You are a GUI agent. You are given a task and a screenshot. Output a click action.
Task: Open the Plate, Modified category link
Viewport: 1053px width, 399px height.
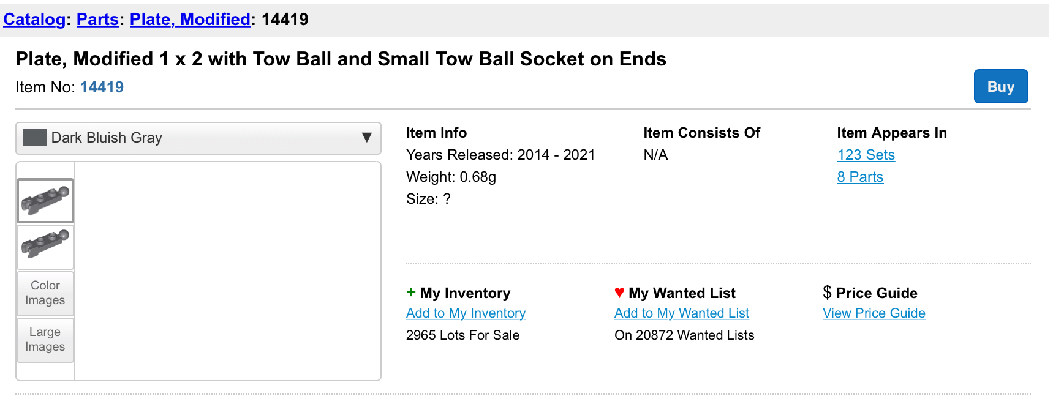click(x=190, y=20)
